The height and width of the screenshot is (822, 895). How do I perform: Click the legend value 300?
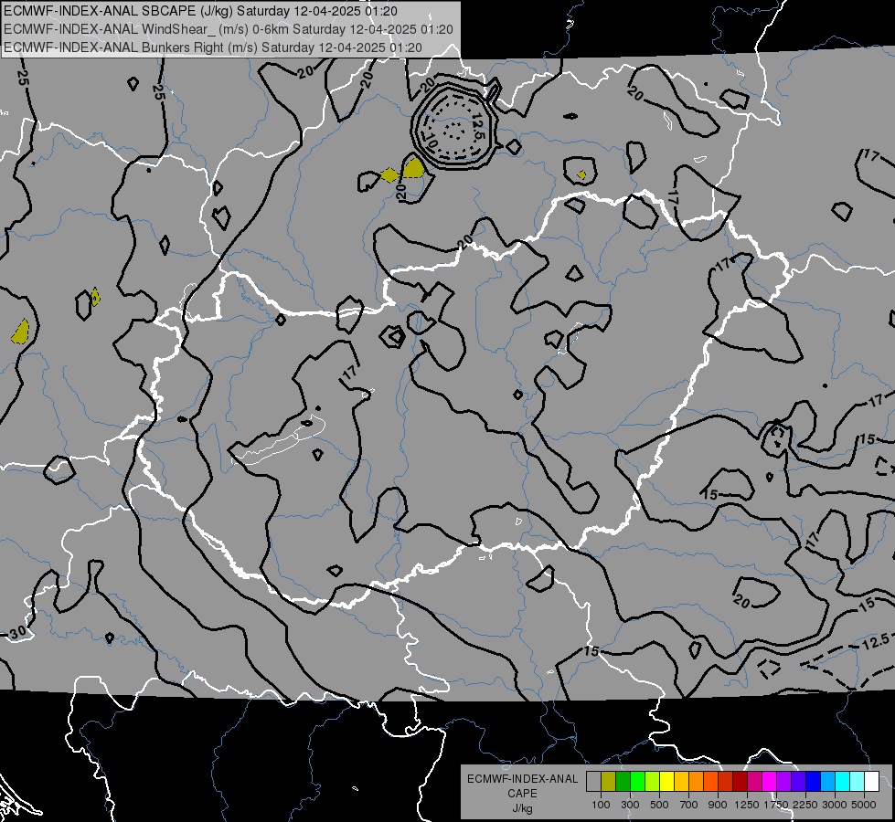click(630, 805)
